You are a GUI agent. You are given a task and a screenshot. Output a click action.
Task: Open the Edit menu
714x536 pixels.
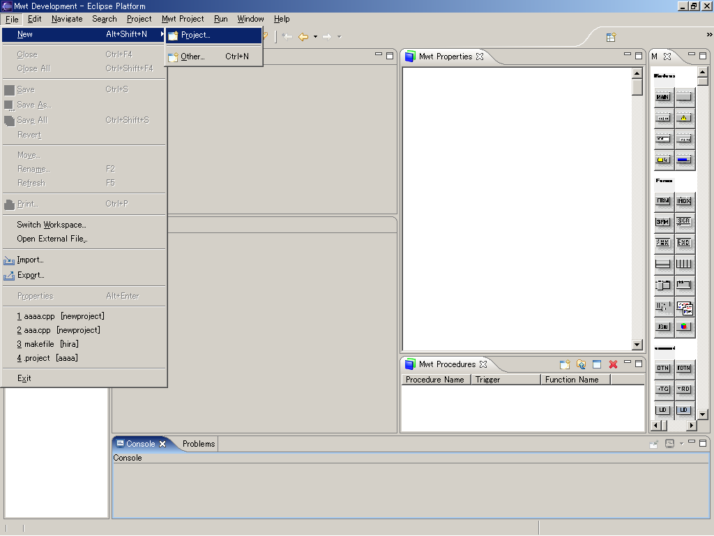tap(35, 19)
